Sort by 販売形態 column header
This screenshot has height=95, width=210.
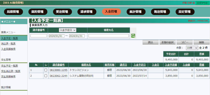109,65
